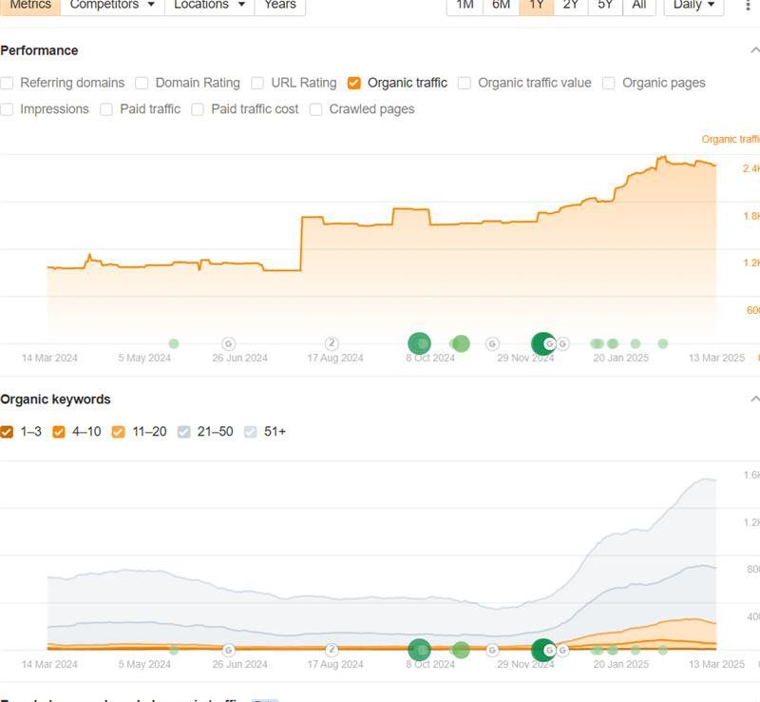Collapse the Organic keywords section
Image resolution: width=760 pixels, height=702 pixels.
[754, 400]
